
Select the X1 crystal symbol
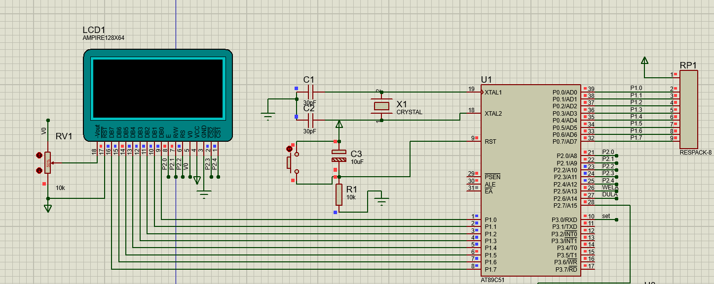coord(381,106)
